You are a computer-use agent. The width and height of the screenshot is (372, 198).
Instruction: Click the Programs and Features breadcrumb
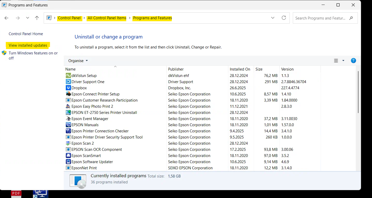152,18
